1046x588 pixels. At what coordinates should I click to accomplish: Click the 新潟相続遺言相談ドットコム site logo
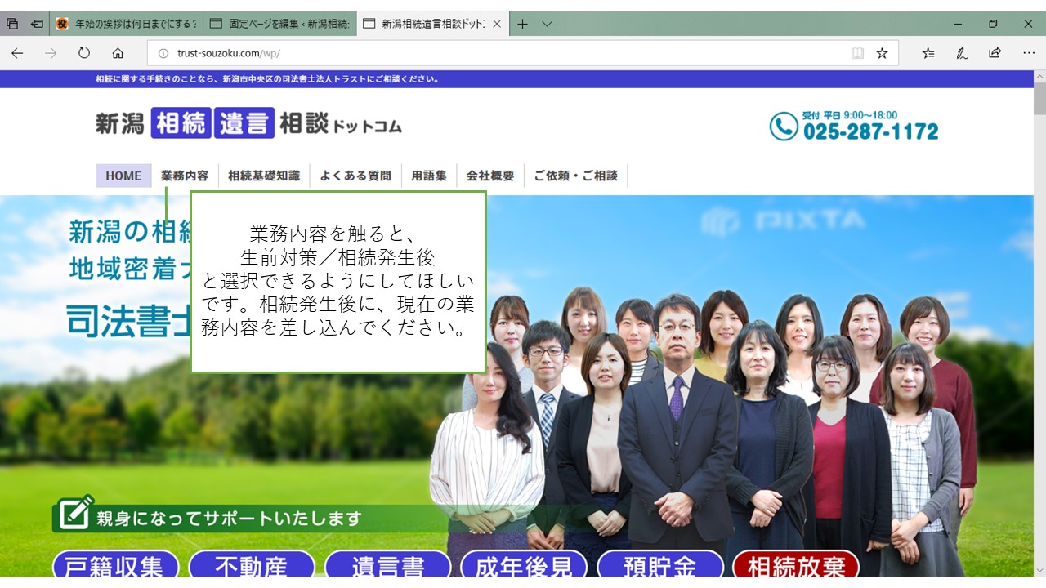click(x=248, y=123)
